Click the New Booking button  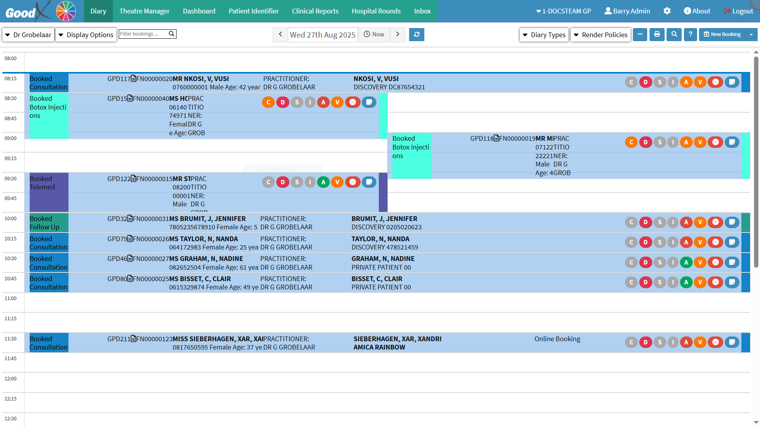pos(722,34)
